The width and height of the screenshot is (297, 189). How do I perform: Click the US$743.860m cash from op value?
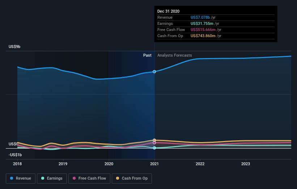203,36
